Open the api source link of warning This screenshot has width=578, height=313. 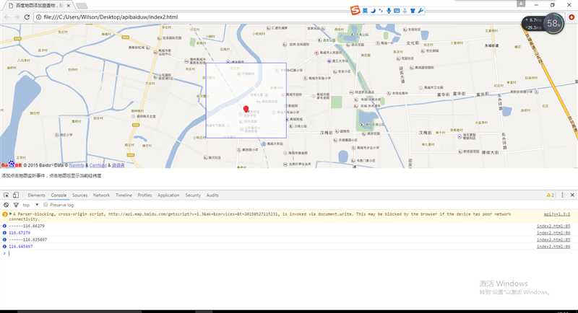(556, 214)
